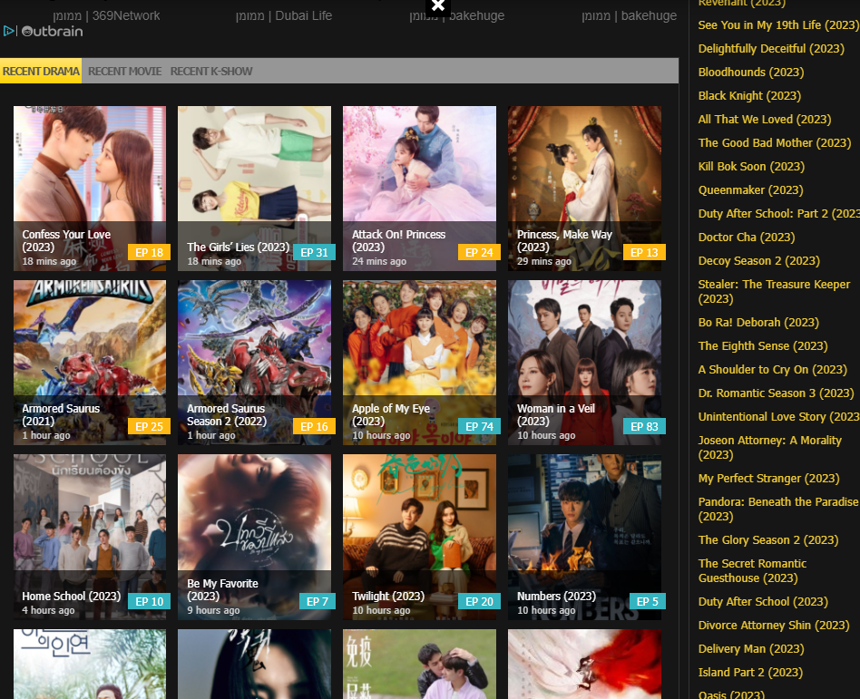Open The Secret Romantic Guesthouse (2023) link
860x699 pixels.
click(x=753, y=570)
